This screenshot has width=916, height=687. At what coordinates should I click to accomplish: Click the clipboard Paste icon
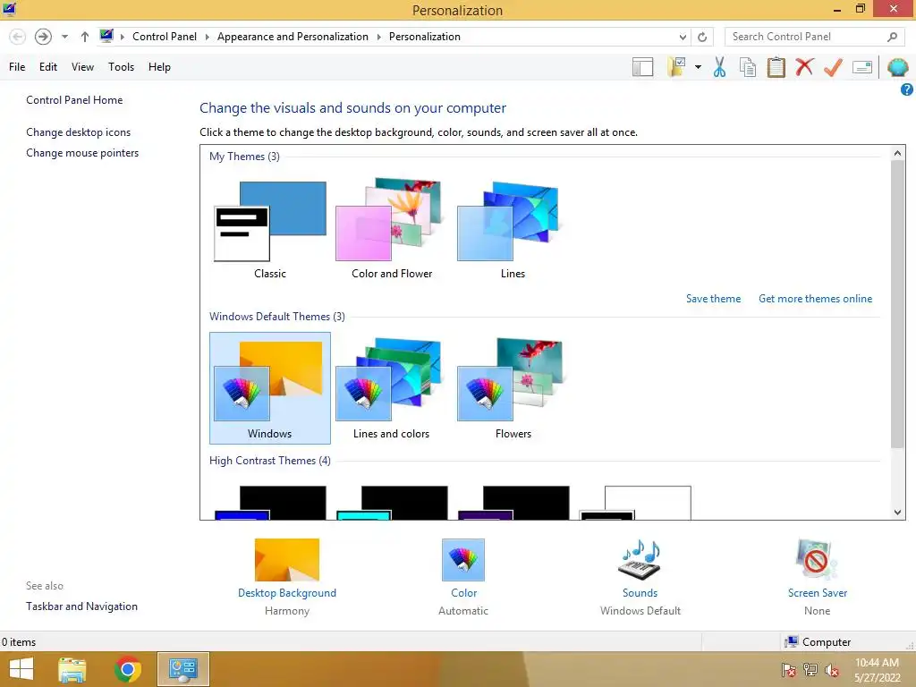point(776,67)
